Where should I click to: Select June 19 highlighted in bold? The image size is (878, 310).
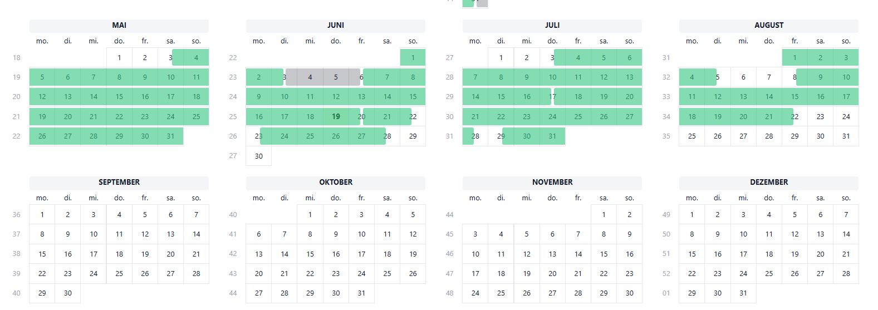336,116
